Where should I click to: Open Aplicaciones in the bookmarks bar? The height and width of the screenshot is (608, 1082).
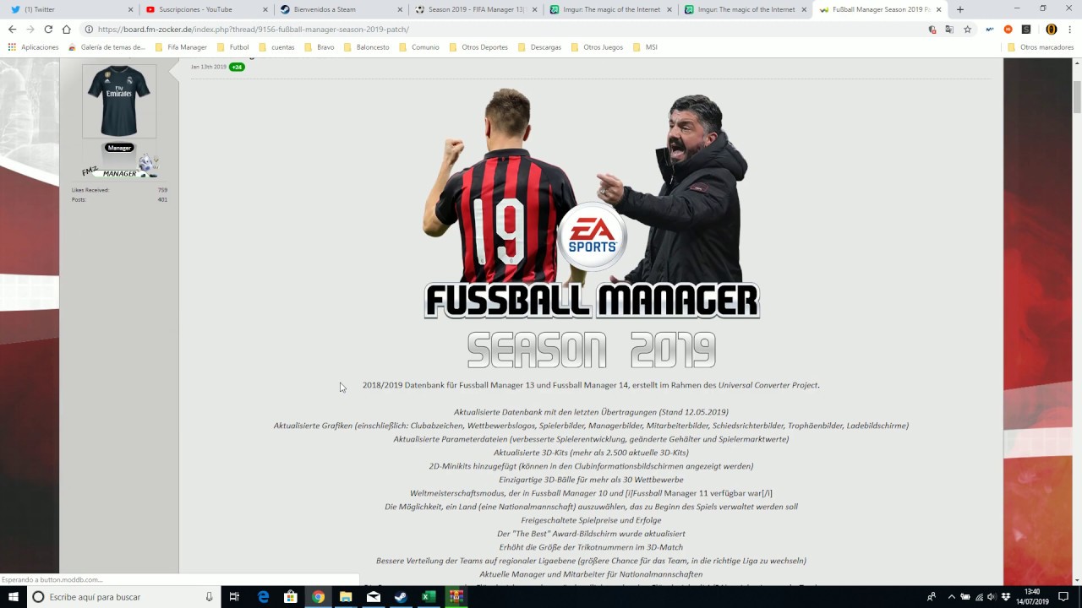(x=34, y=47)
